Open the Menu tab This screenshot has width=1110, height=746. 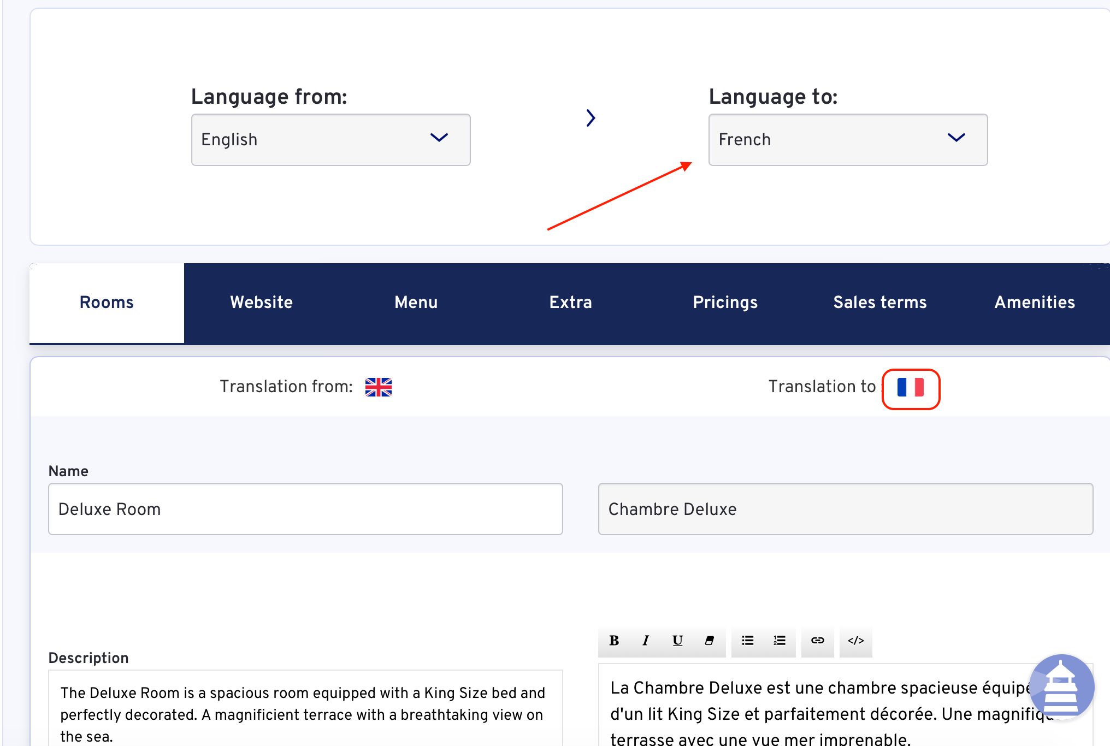pyautogui.click(x=416, y=303)
